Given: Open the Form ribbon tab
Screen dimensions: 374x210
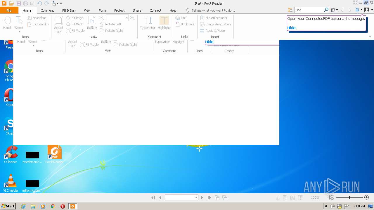Looking at the screenshot, I should click(x=102, y=10).
